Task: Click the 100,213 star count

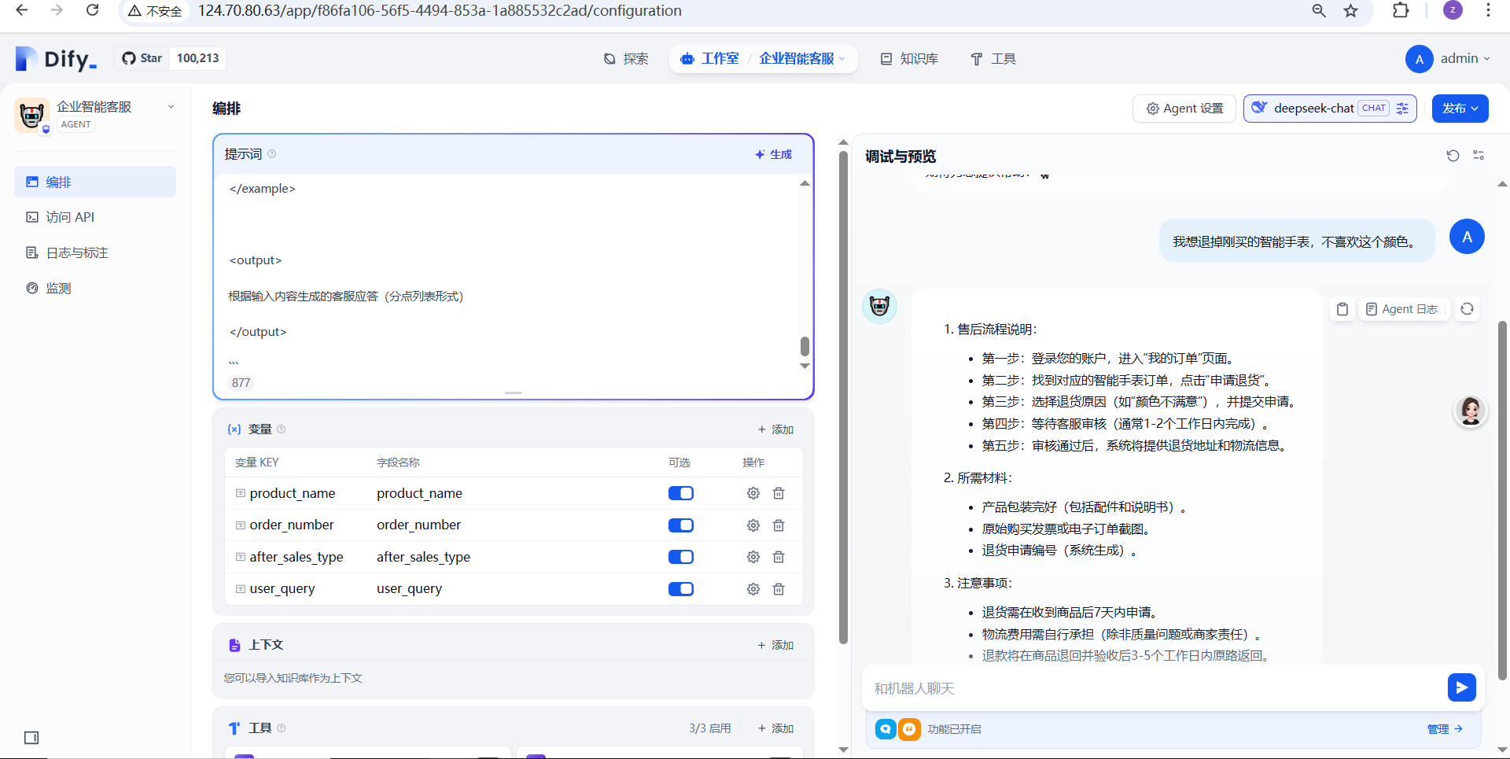Action: (197, 58)
